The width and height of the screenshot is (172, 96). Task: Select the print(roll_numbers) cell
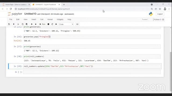[92, 57]
